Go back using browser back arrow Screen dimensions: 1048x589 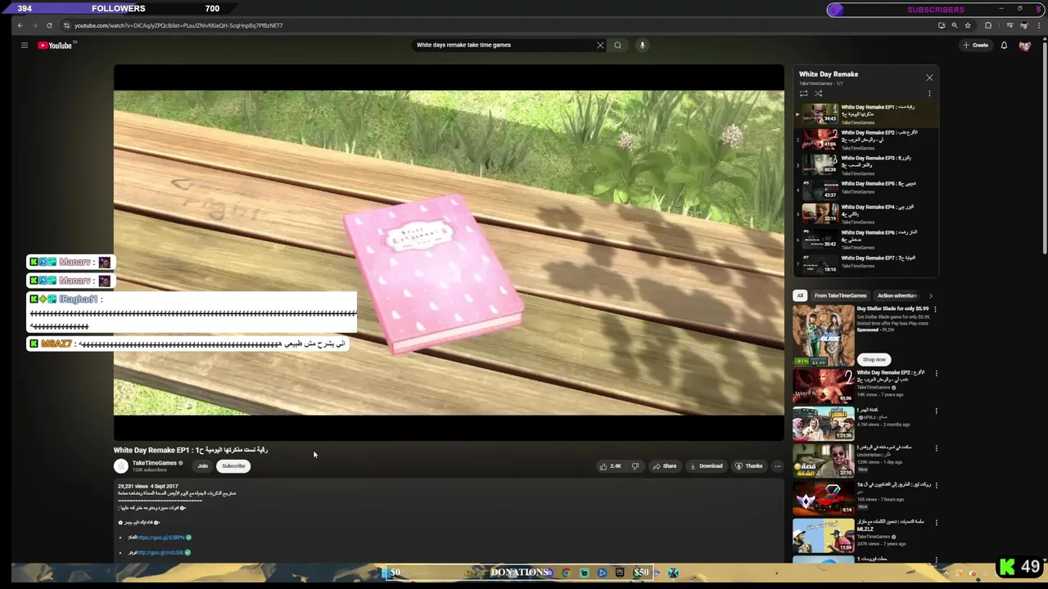(x=20, y=25)
